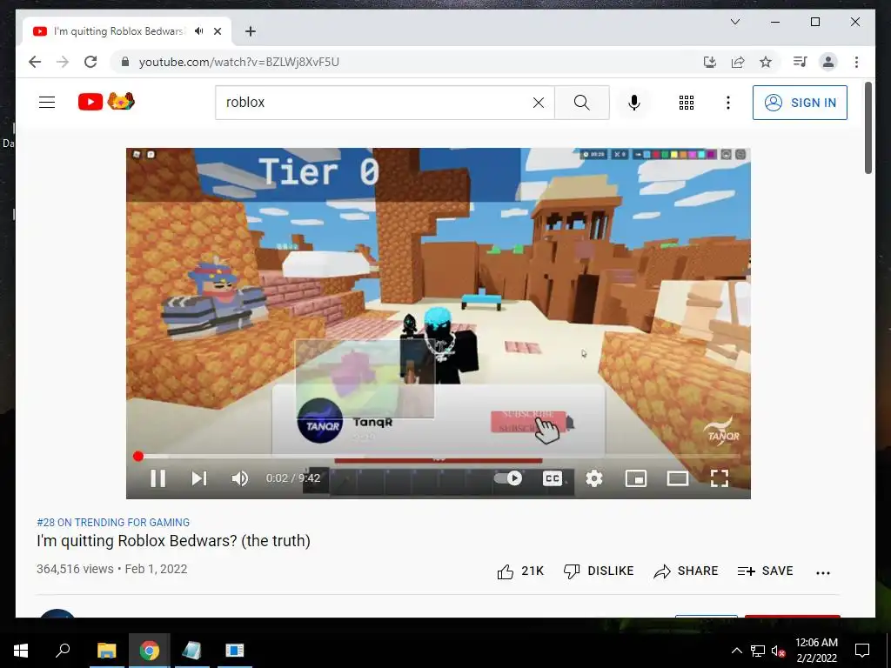Click the address bar URL
Image resolution: width=891 pixels, height=668 pixels.
[239, 62]
